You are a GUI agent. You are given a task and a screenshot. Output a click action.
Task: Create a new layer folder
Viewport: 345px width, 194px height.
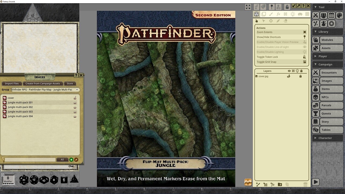[280, 185]
